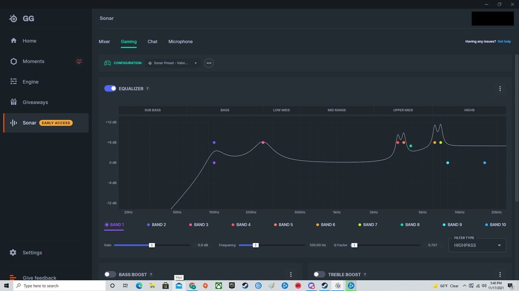
Task: Select the BAND 3 tab
Action: pyautogui.click(x=199, y=225)
